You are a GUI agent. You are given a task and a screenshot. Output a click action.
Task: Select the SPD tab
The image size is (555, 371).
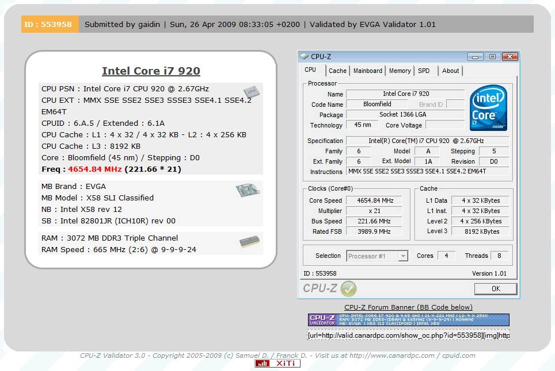coord(424,71)
